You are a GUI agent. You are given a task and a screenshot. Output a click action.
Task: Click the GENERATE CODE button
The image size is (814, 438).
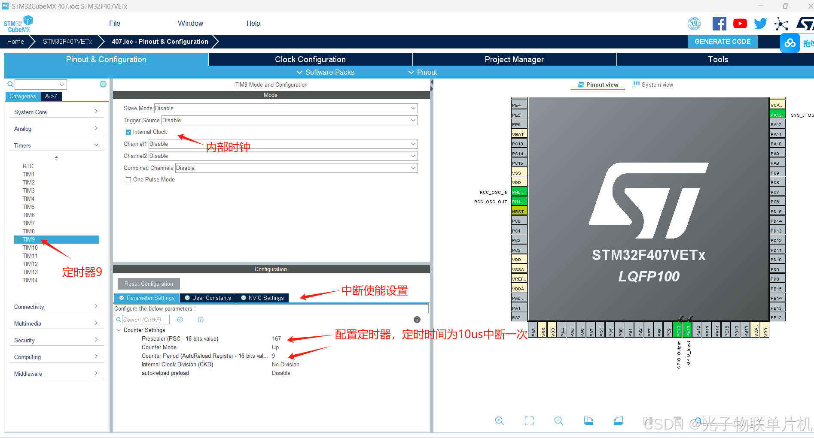pos(723,42)
